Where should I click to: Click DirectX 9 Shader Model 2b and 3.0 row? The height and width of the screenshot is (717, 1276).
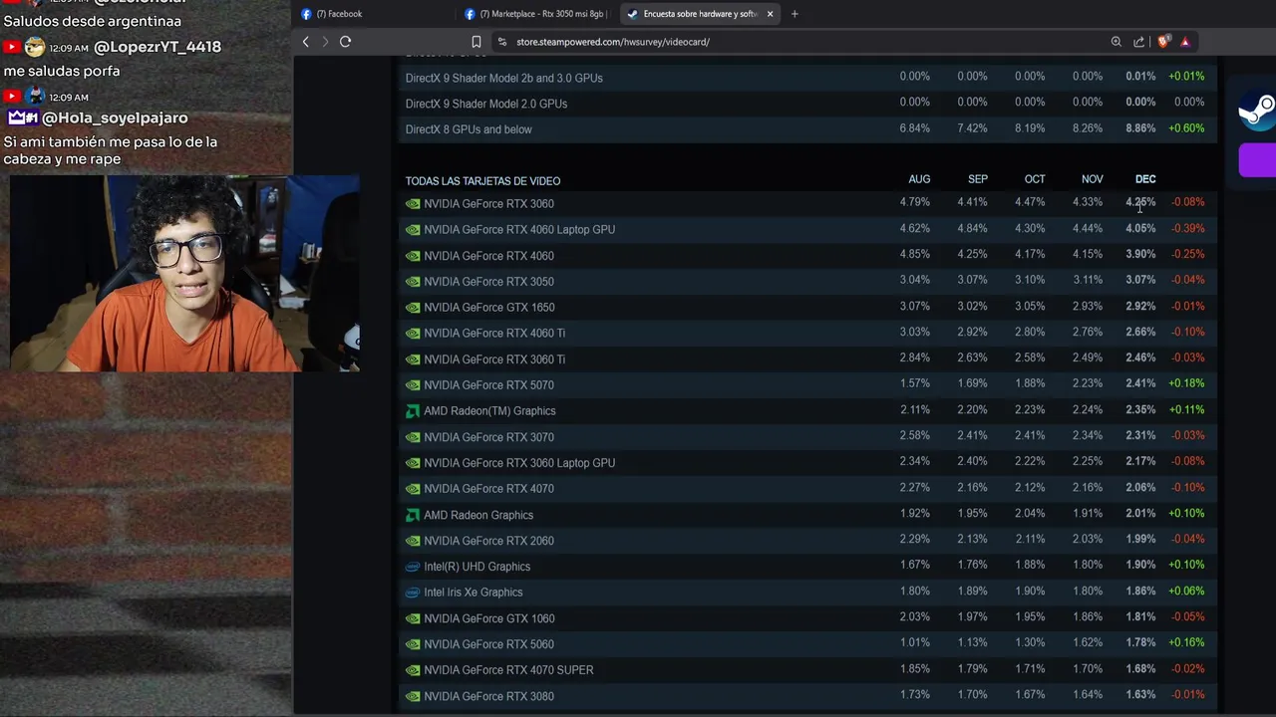[x=807, y=78]
